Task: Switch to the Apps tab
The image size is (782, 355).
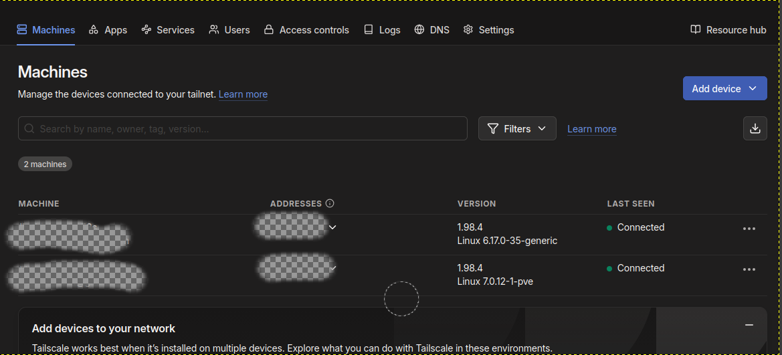Action: tap(108, 30)
